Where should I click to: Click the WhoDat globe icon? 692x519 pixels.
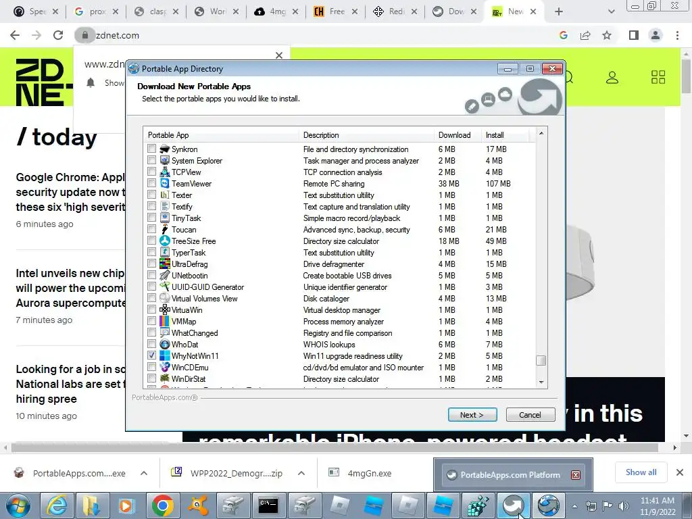[165, 344]
